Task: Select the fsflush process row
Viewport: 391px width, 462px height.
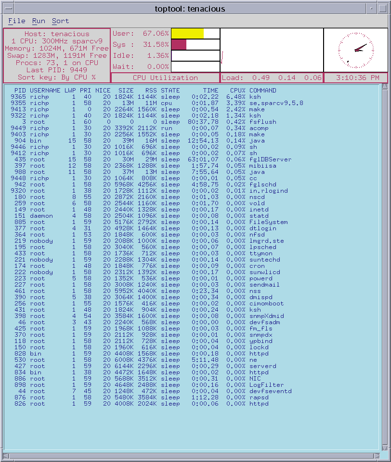Action: (x=149, y=122)
